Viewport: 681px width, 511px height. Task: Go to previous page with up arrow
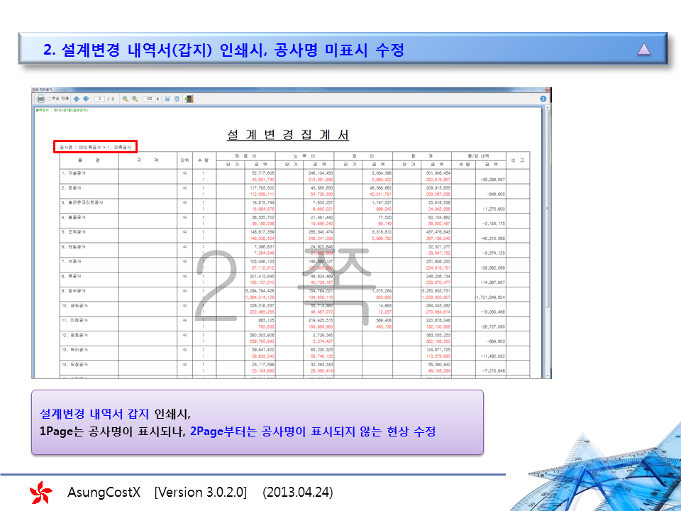pyautogui.click(x=76, y=99)
